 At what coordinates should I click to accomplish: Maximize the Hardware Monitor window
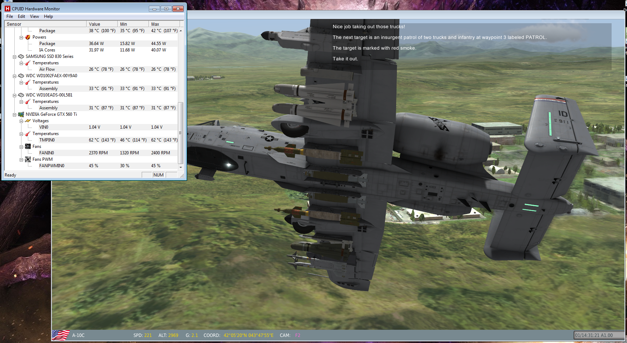166,9
